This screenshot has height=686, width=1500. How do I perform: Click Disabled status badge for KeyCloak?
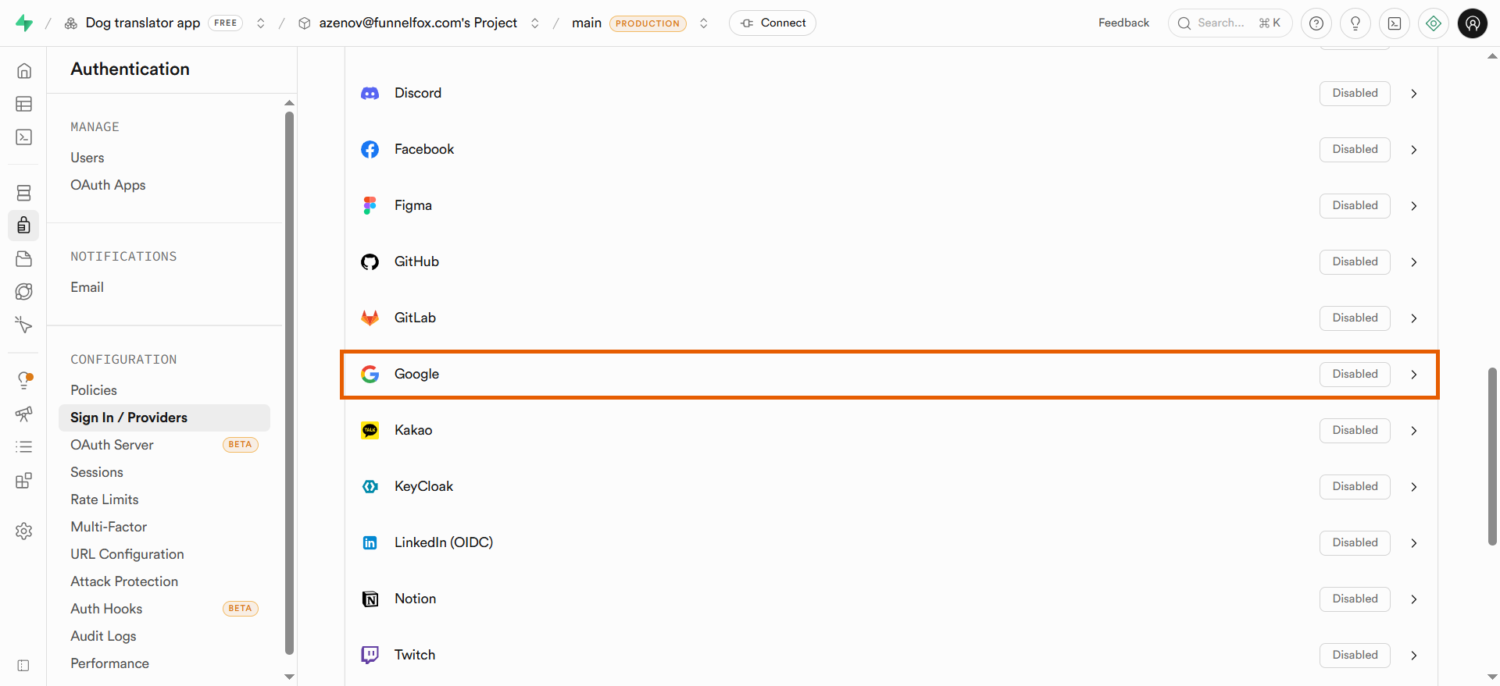(1355, 487)
